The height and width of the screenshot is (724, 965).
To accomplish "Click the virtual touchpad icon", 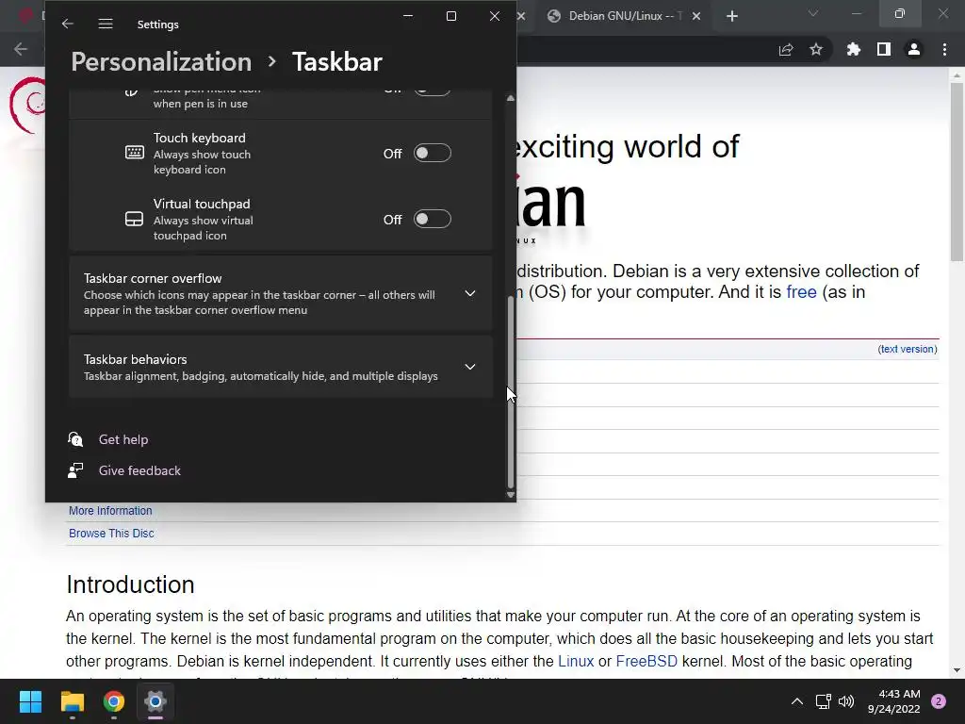I will (x=134, y=219).
